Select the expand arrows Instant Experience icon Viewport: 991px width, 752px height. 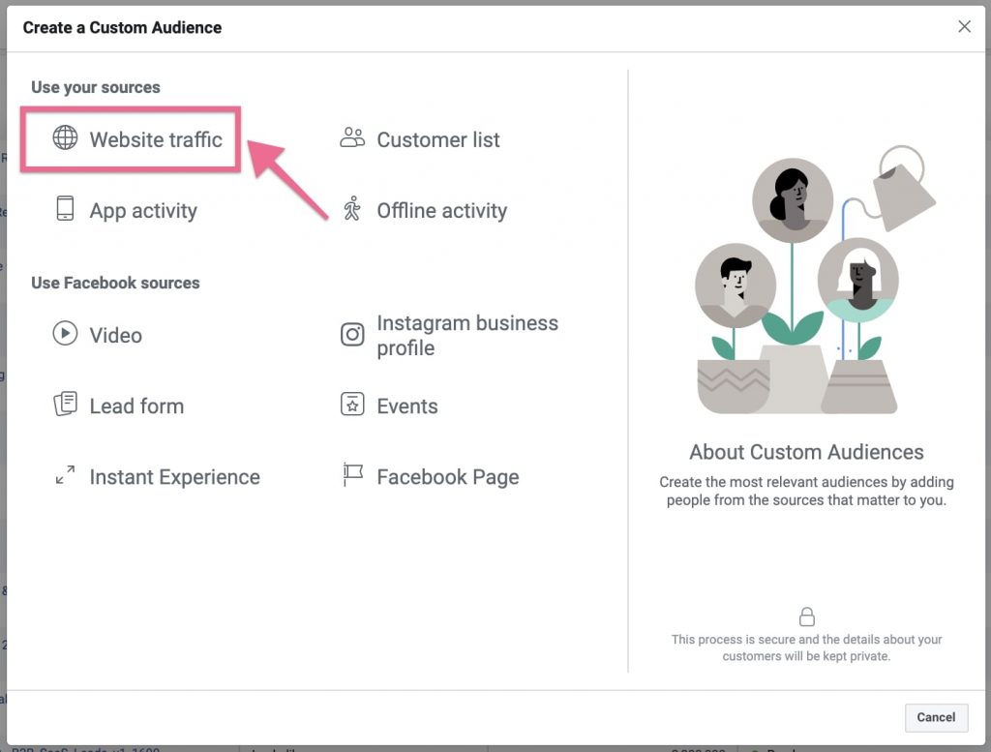coord(65,475)
